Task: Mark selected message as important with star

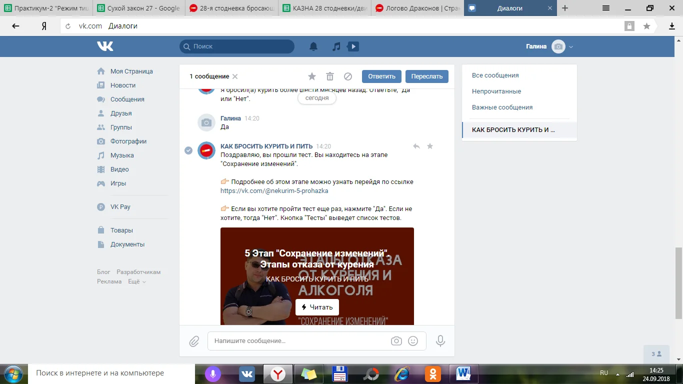Action: click(x=312, y=76)
